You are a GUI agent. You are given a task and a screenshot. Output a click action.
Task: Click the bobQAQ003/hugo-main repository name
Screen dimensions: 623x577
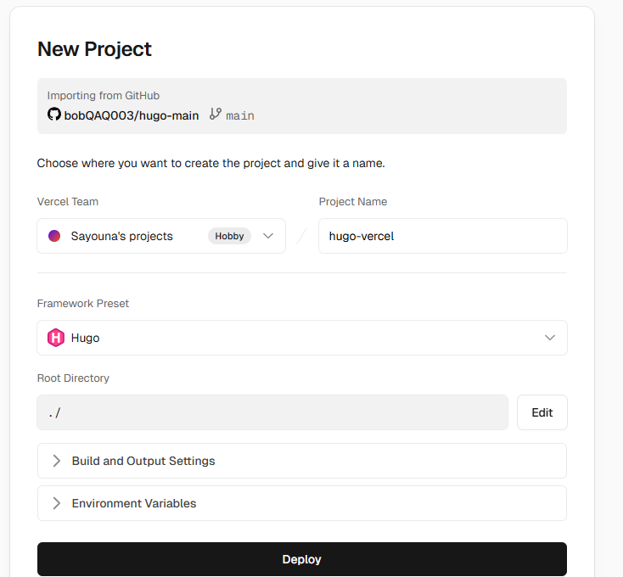[132, 115]
